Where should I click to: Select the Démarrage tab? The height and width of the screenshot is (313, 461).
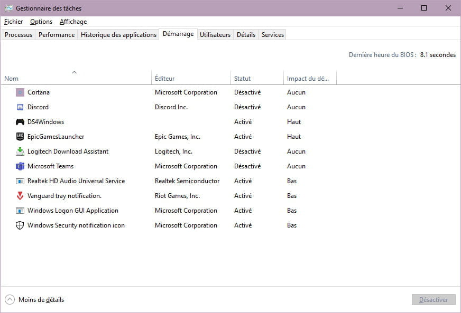178,34
